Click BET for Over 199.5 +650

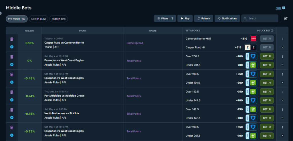click(267, 127)
